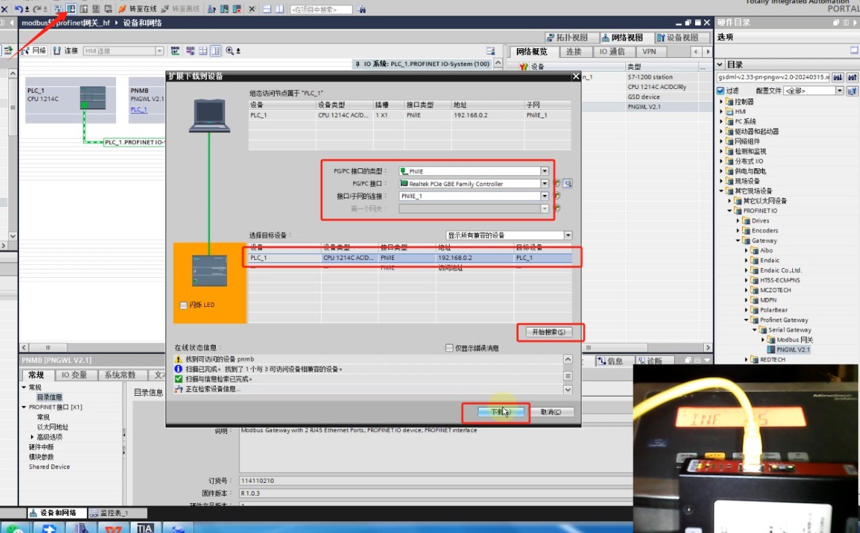Screen dimensions: 860x533
Task: Click refresh icon beside PG/PC接口 dropdown
Action: coord(556,183)
